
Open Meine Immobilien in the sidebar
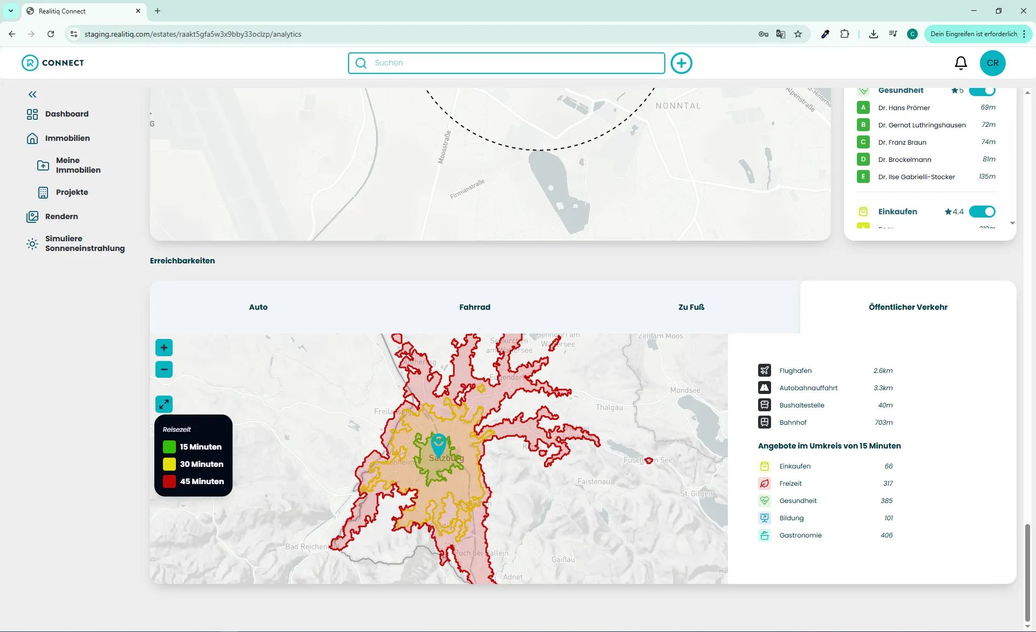pos(78,165)
